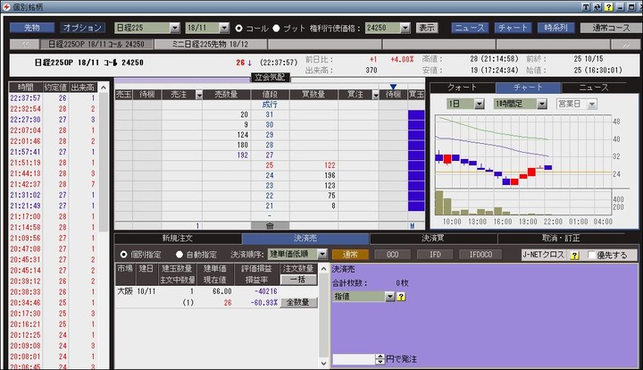Screen dimensions: 643x370
Task: Open the 18/11 expiry dropdown
Action: pyautogui.click(x=224, y=28)
